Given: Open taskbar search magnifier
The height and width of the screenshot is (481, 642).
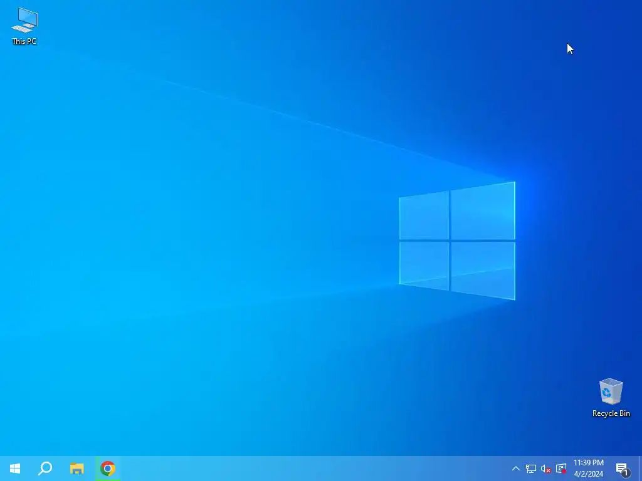Looking at the screenshot, I should pos(45,468).
